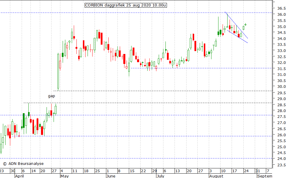Select the 24.0 price axis label
Image resolution: width=287 pixels, height=178 pixels.
pyautogui.click(x=281, y=159)
